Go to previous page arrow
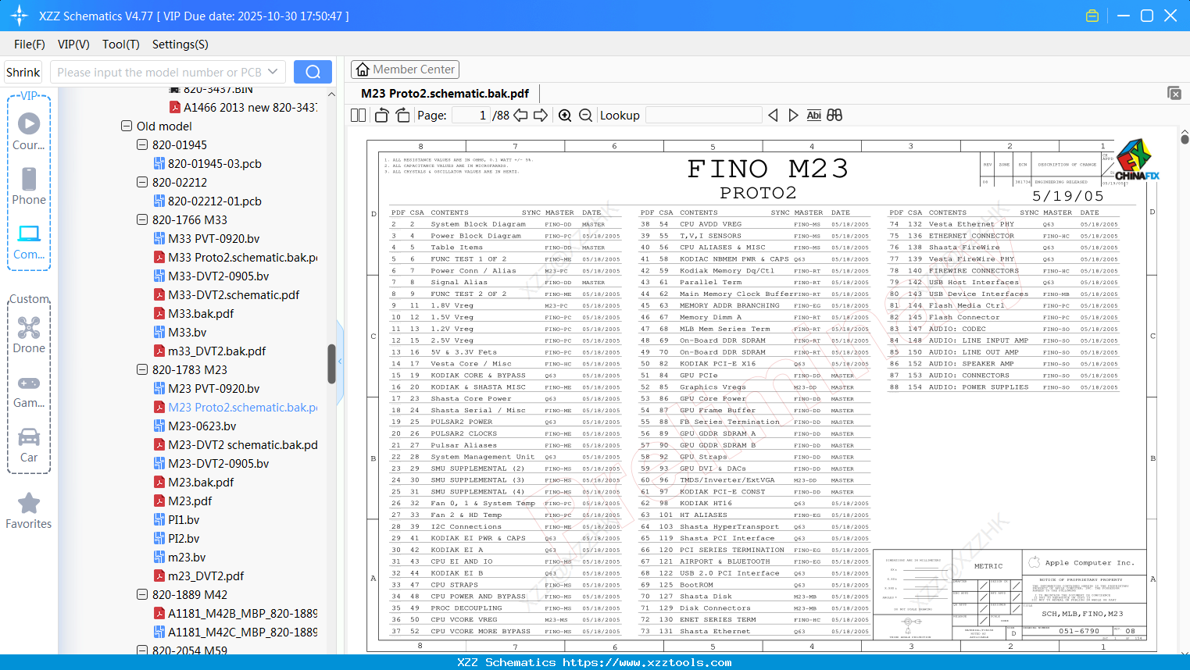The height and width of the screenshot is (670, 1190). click(x=520, y=116)
